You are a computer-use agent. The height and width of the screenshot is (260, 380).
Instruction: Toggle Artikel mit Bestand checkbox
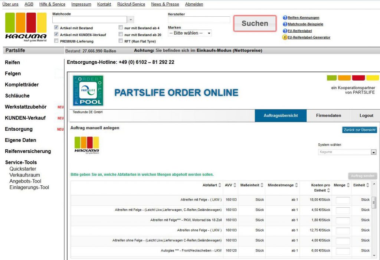point(56,27)
